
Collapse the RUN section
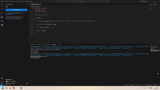click(5, 7)
